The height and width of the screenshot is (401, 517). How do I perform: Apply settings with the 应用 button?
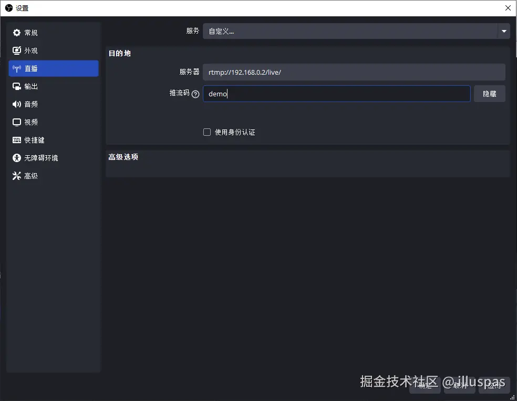coord(494,385)
